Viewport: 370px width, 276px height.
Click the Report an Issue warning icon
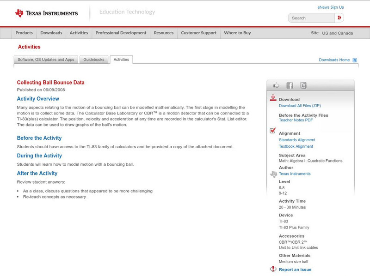(x=273, y=269)
